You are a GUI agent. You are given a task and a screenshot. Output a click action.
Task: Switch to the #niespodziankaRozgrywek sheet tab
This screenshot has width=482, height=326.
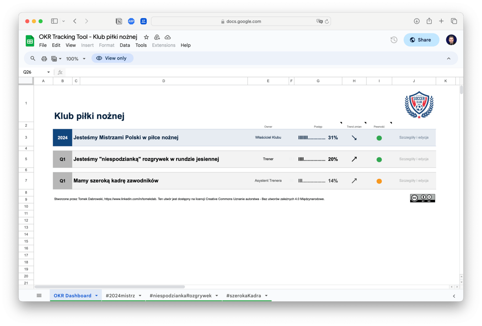point(181,295)
